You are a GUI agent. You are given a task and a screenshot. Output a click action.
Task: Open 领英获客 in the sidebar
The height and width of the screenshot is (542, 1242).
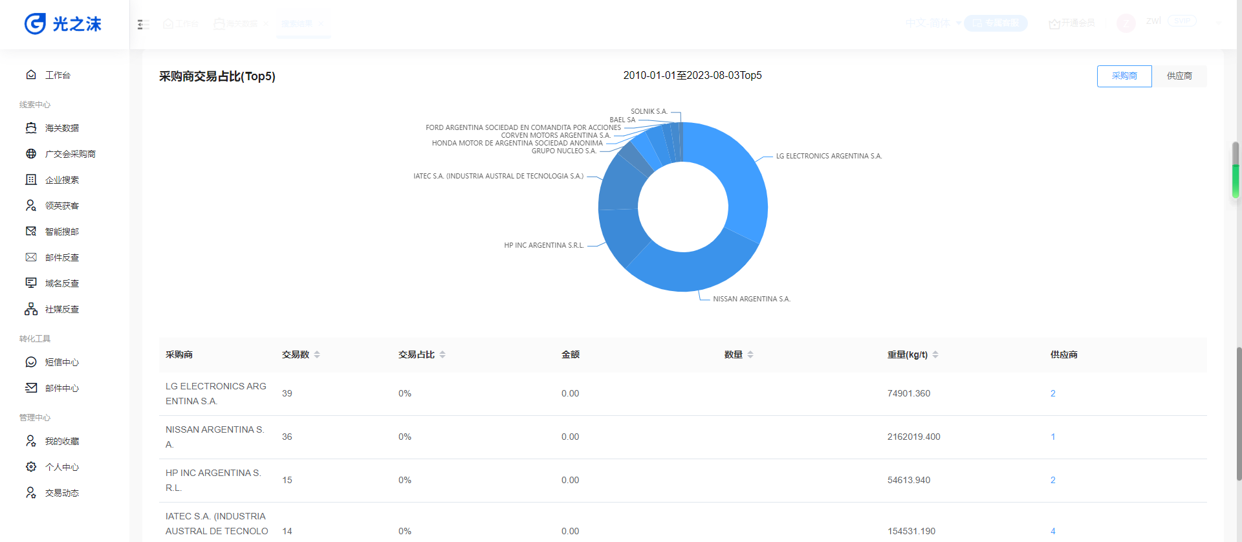(x=61, y=206)
